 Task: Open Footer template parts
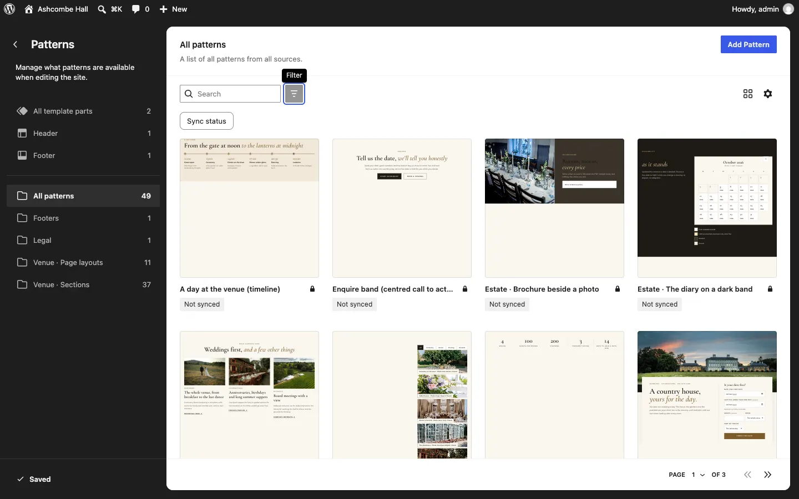pyautogui.click(x=83, y=155)
